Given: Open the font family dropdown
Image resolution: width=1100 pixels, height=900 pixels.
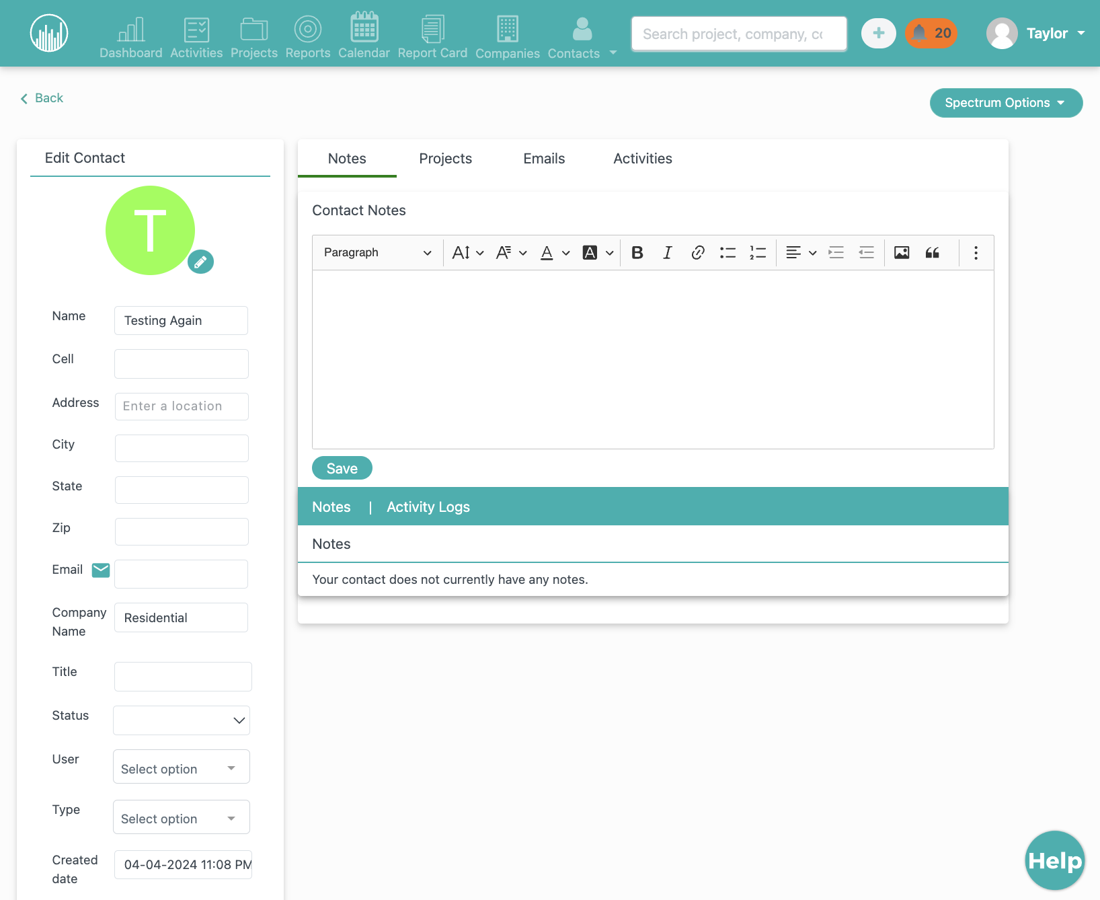Looking at the screenshot, I should pyautogui.click(x=511, y=252).
